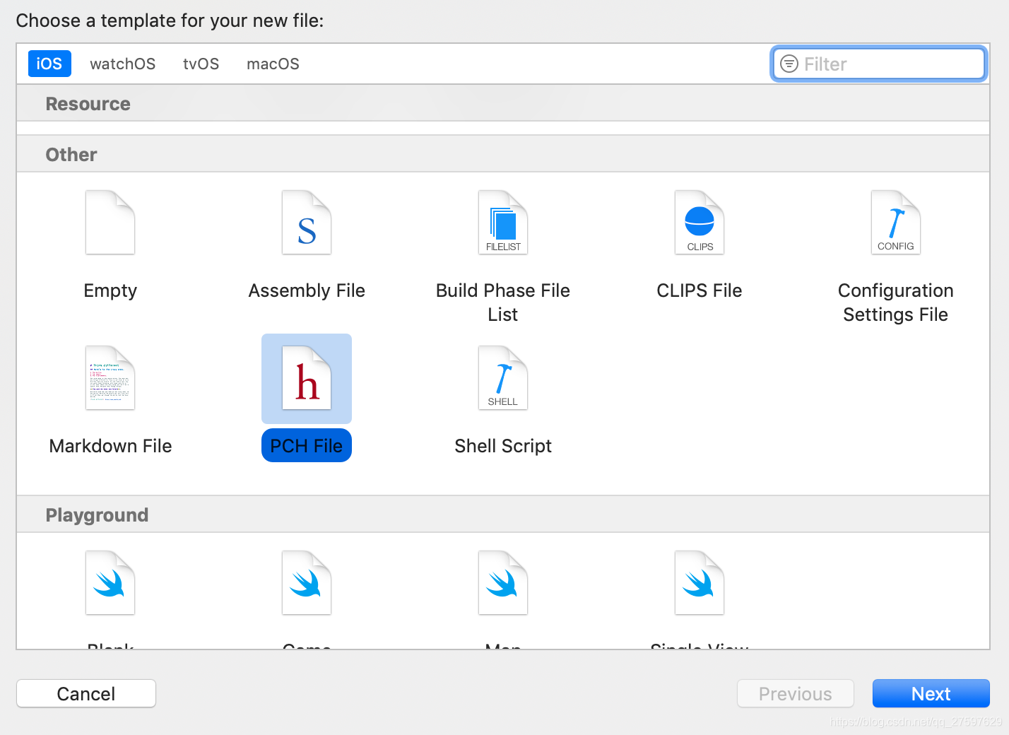The width and height of the screenshot is (1009, 735).
Task: Select the fourth Swift playground icon
Action: [x=700, y=582]
